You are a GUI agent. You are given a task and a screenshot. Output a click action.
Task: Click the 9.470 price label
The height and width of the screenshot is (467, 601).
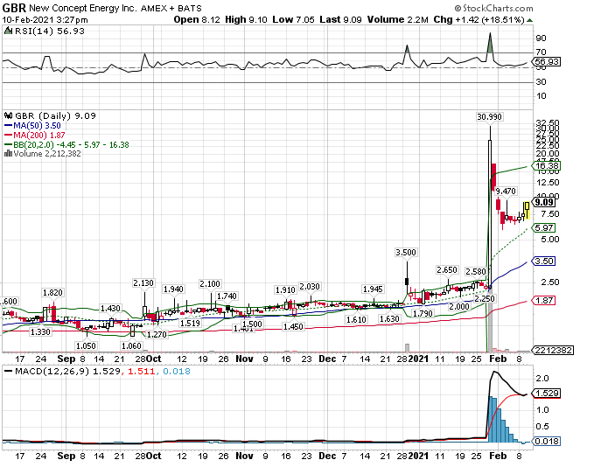tap(506, 192)
